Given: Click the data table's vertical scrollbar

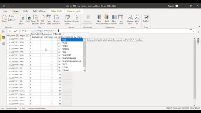Looking at the screenshot, I should click(195, 69).
